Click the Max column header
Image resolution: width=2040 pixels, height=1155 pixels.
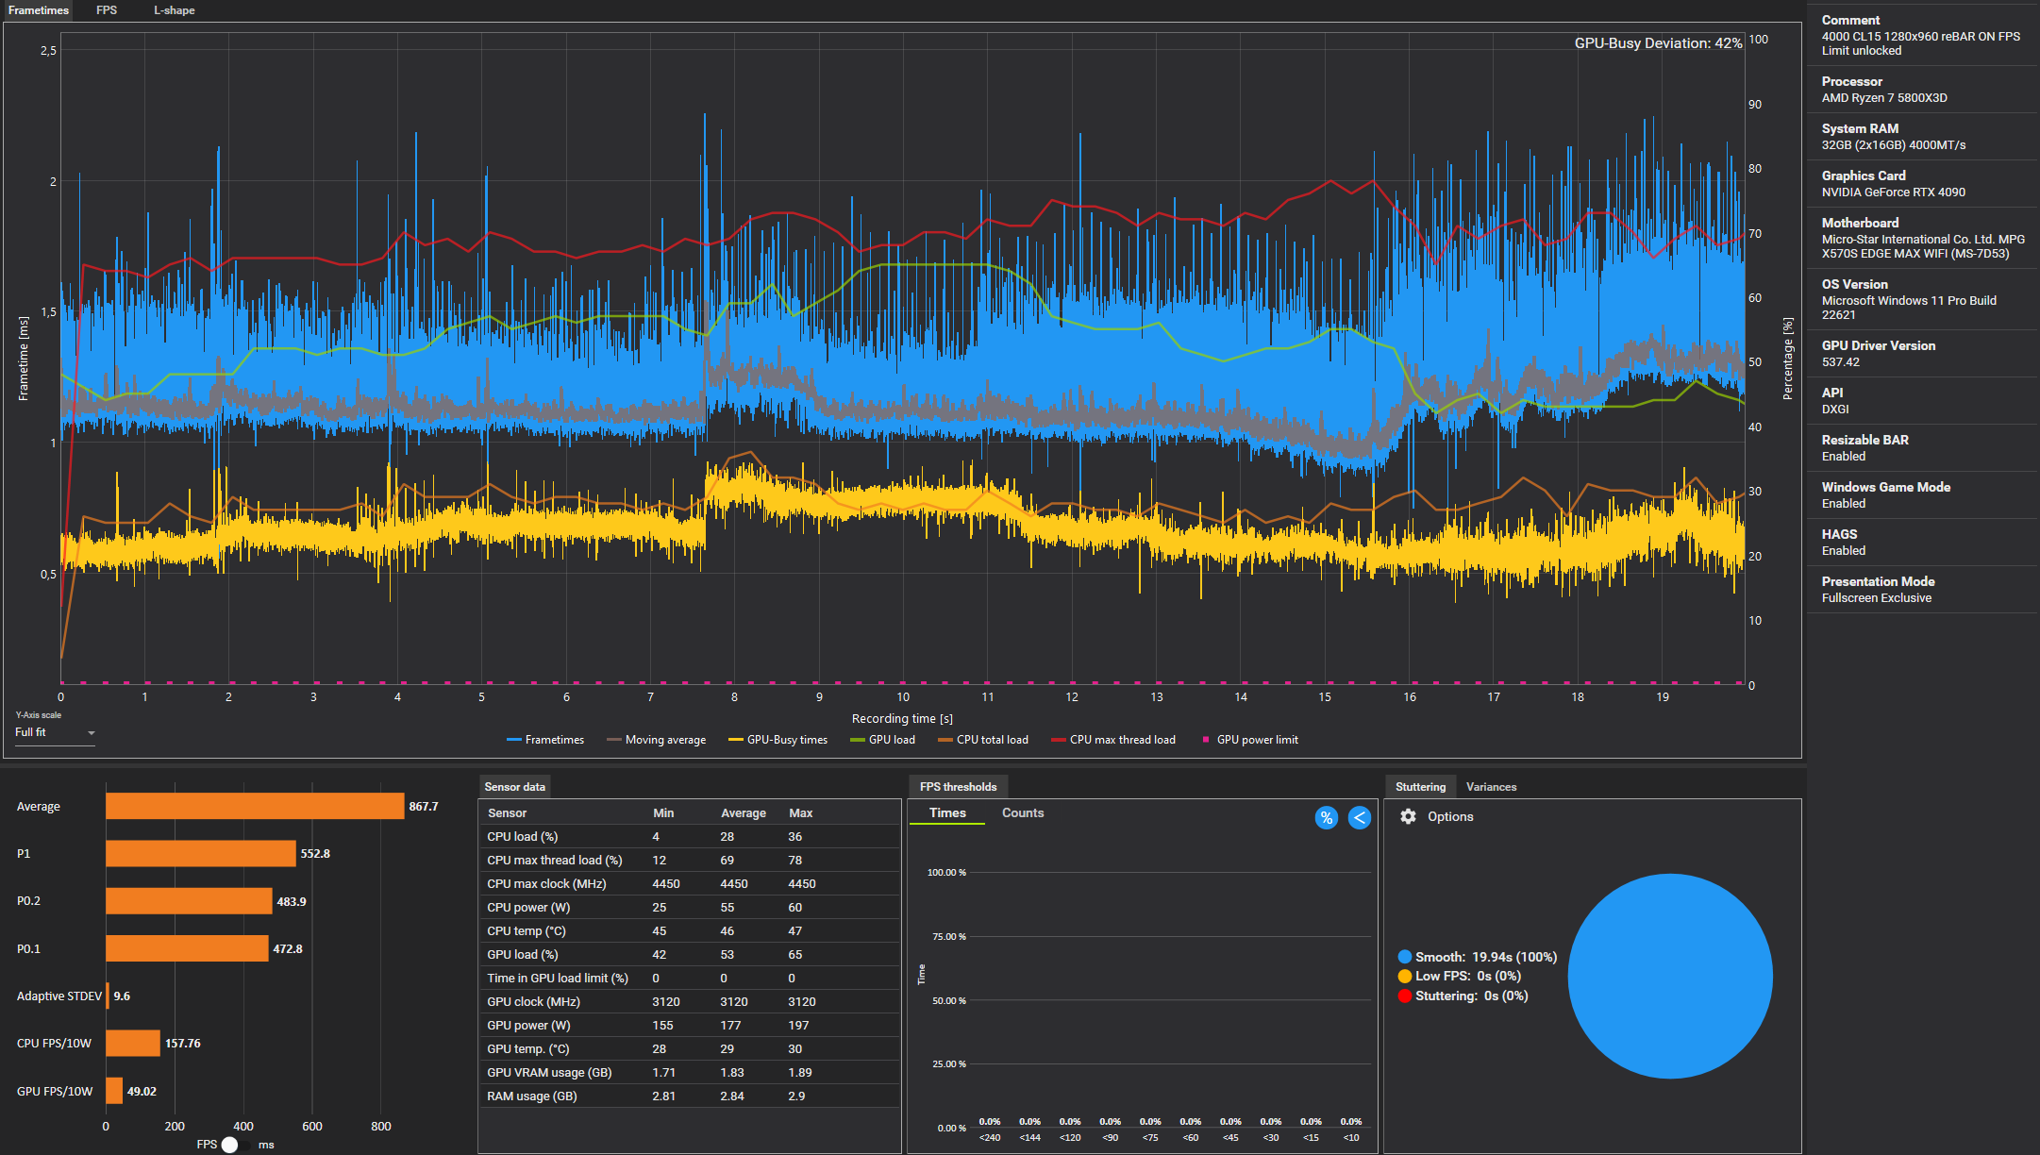coord(800,812)
